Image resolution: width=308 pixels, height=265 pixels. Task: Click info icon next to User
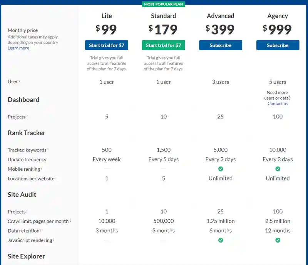point(20,81)
